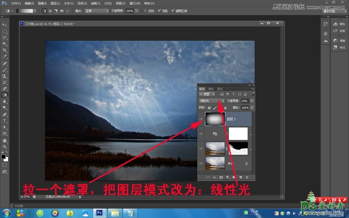Choose the Brush tool
Screen dimensions: 349x218
5,69
